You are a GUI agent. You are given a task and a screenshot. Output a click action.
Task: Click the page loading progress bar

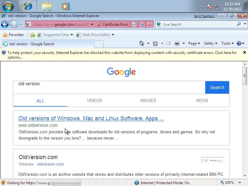(66, 183)
